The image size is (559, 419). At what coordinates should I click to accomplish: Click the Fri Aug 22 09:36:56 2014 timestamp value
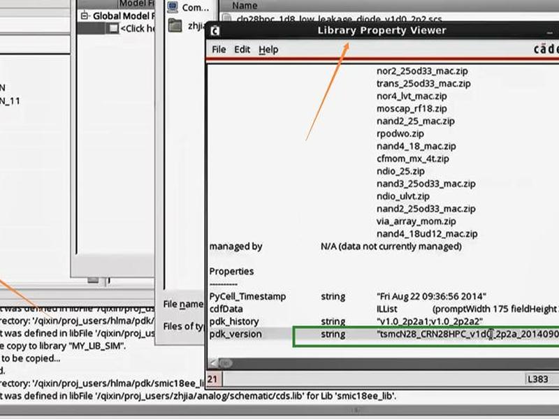click(431, 296)
